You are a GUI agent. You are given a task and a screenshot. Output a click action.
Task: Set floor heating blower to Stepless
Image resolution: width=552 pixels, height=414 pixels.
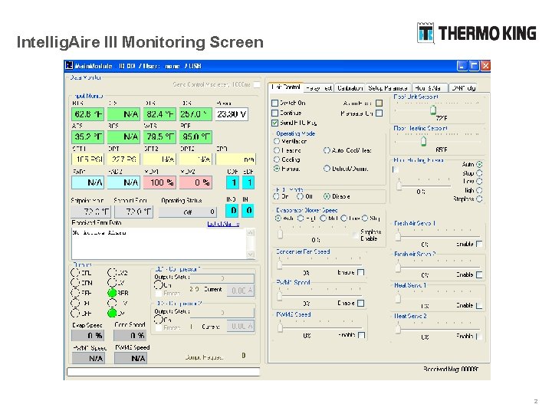pyautogui.click(x=479, y=199)
